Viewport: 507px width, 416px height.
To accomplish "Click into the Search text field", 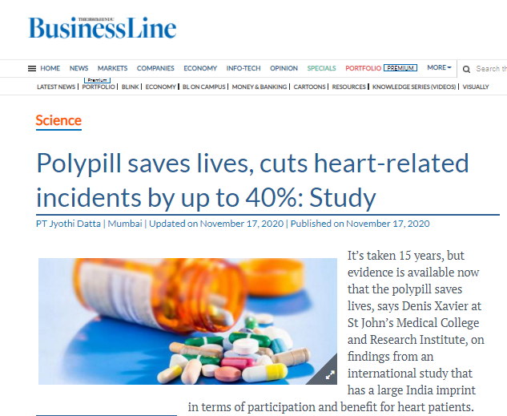I will click(491, 69).
